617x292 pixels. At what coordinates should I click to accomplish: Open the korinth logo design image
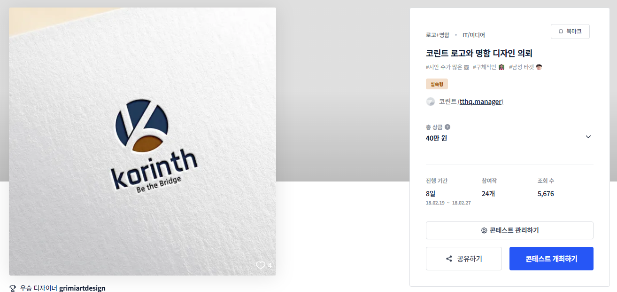click(x=142, y=141)
